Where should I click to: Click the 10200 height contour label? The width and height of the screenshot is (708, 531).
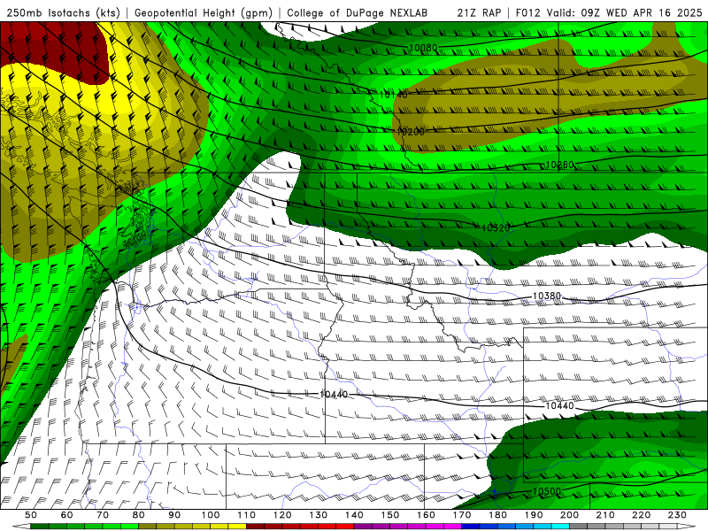click(411, 132)
